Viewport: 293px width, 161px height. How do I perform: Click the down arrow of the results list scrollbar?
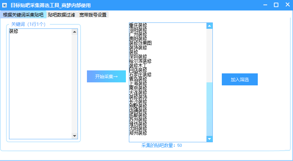(x=209, y=139)
